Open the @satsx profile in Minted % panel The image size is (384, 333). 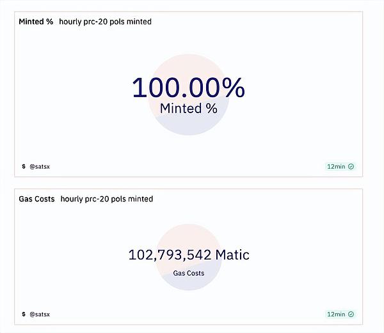coord(40,167)
